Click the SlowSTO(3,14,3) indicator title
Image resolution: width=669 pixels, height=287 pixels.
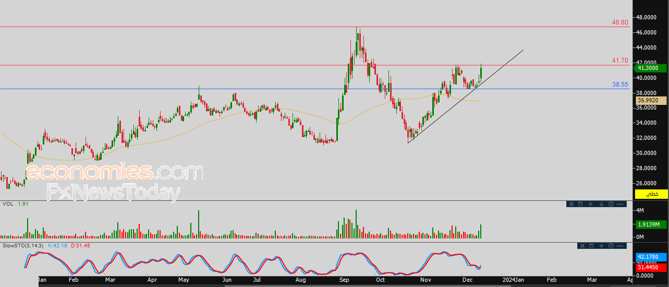click(x=23, y=245)
